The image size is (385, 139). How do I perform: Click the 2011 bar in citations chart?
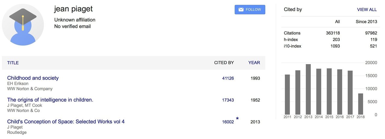pos(287,94)
